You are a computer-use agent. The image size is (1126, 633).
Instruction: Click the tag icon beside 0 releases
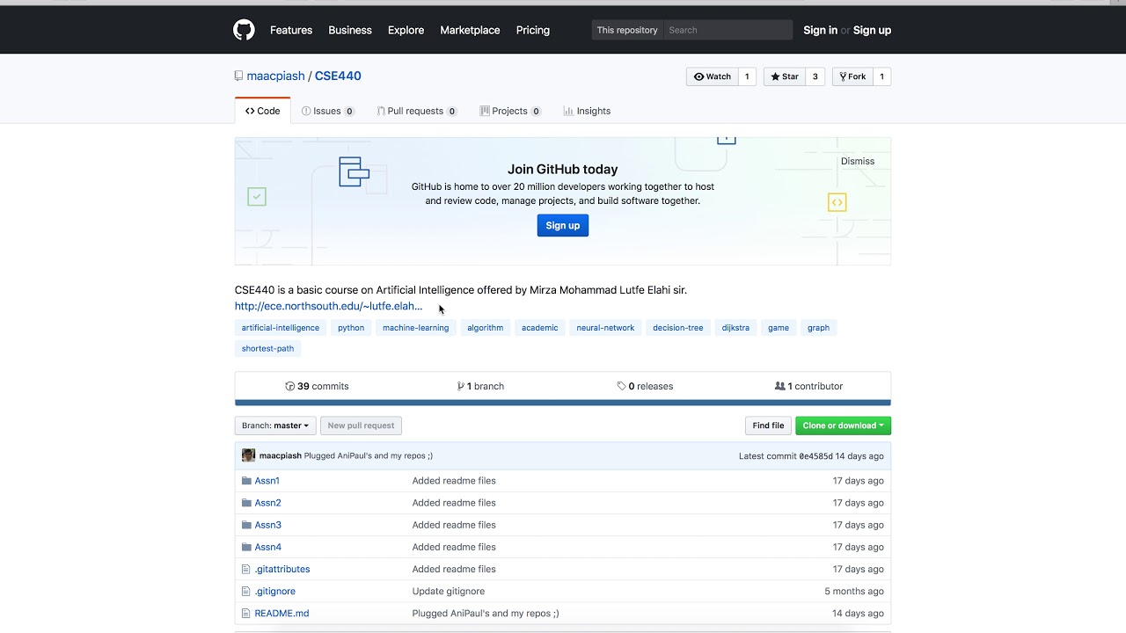[x=622, y=386]
